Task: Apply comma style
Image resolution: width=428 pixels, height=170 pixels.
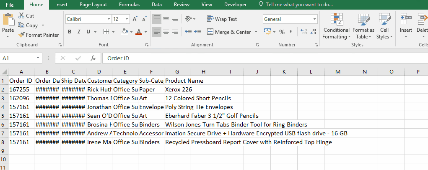Action: click(x=291, y=32)
